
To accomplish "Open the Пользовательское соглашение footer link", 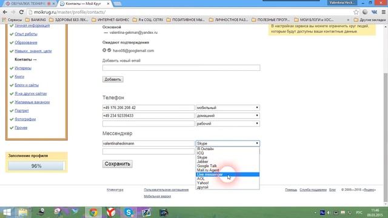I will (166, 190).
